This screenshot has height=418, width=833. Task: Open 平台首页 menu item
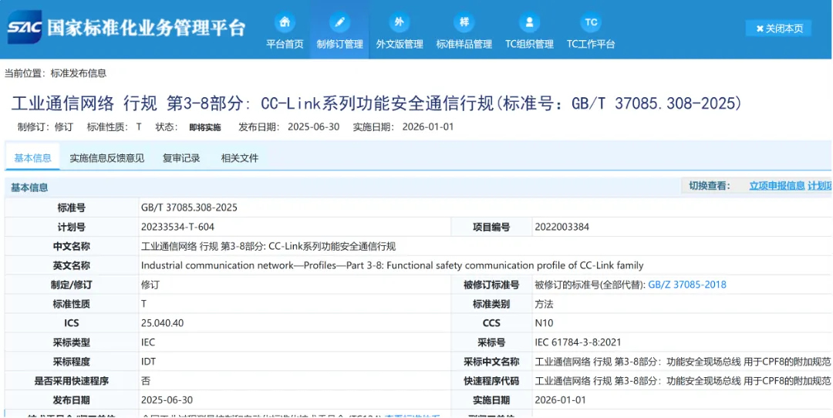point(285,45)
